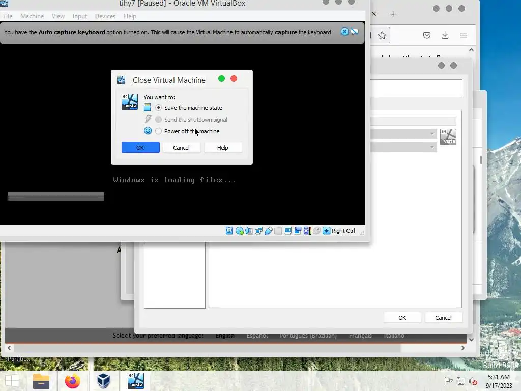Screen dimensions: 521x391
Task: Click the browser vertical scrollbar down arrow
Action: 471,340
